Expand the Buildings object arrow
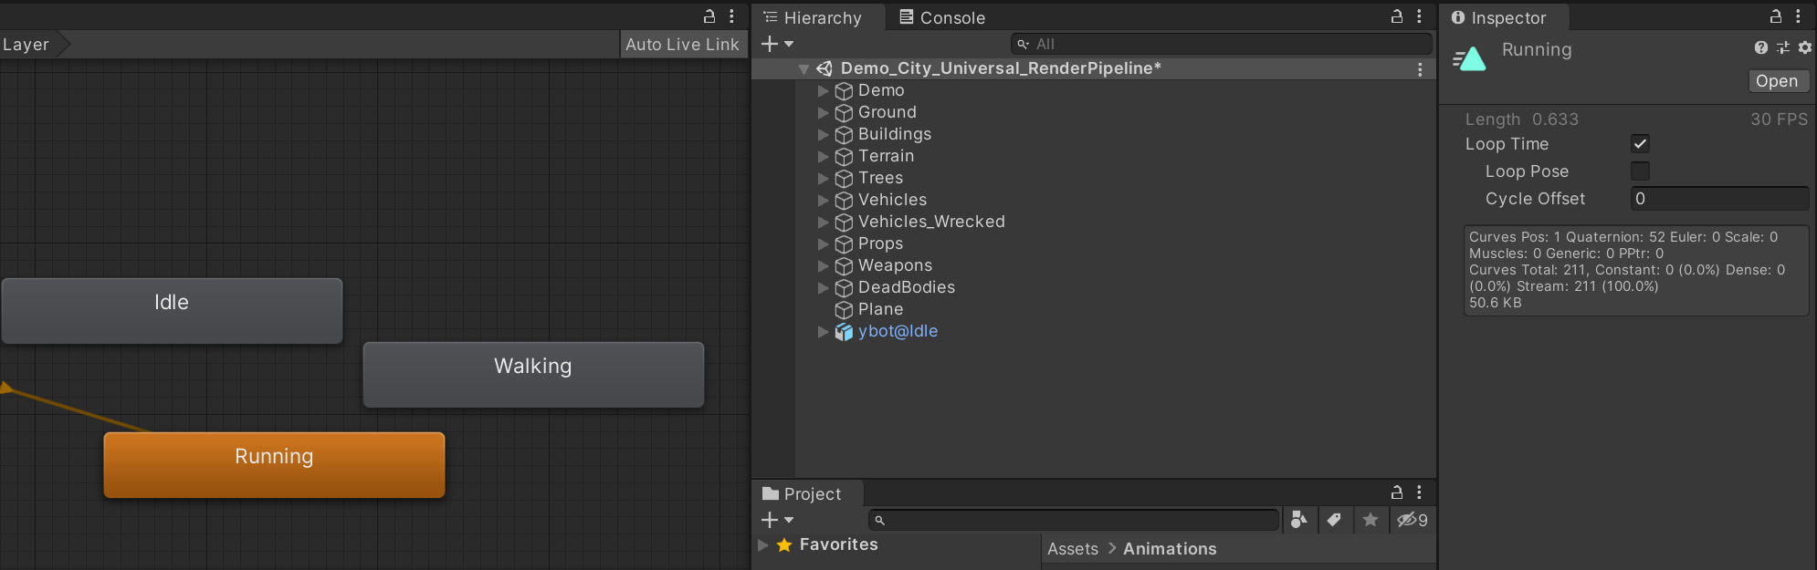The width and height of the screenshot is (1817, 570). point(823,135)
